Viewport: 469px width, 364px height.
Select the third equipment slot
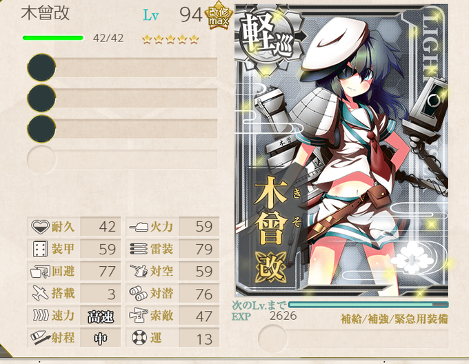point(122,129)
